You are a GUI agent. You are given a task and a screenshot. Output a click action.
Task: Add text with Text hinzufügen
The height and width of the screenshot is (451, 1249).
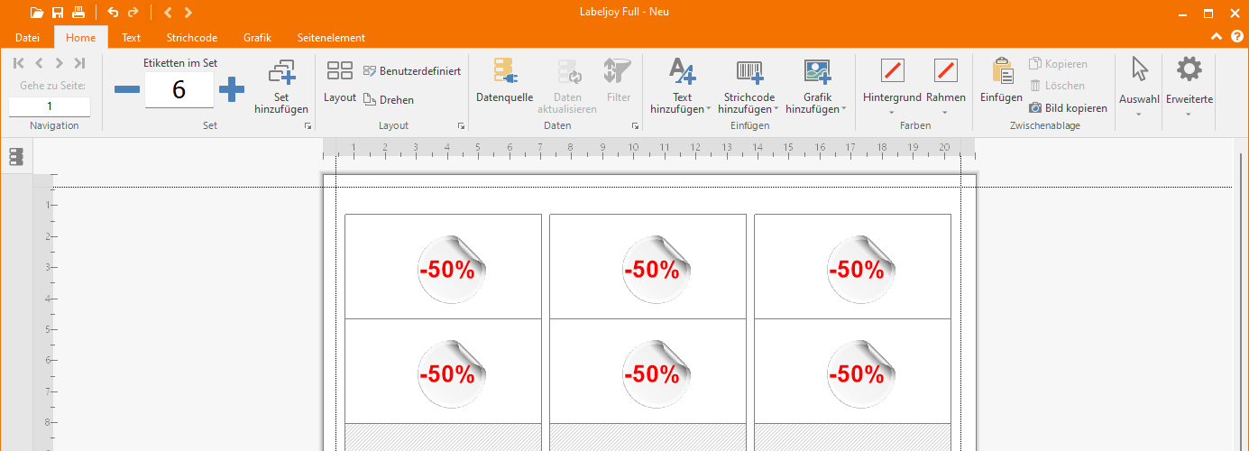point(682,86)
